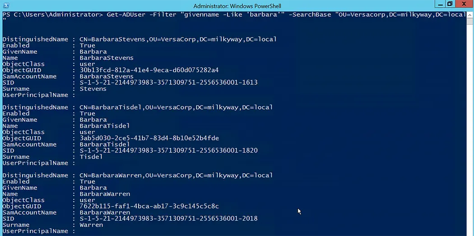This screenshot has height=236, width=474.
Task: Click ObjectGUID '3ab5d030-2ce5-41b7-83d4-8b10e52b4fde'
Action: pyautogui.click(x=149, y=138)
